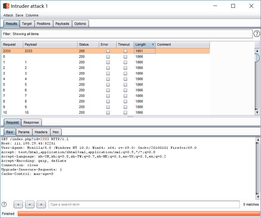This screenshot has width=261, height=218.
Task: Switch to the Headers view tab
Action: coord(41,132)
